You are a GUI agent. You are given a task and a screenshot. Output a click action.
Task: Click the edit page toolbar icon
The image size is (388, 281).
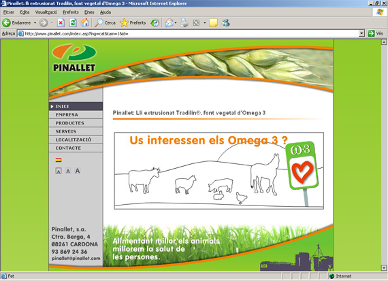(x=196, y=22)
